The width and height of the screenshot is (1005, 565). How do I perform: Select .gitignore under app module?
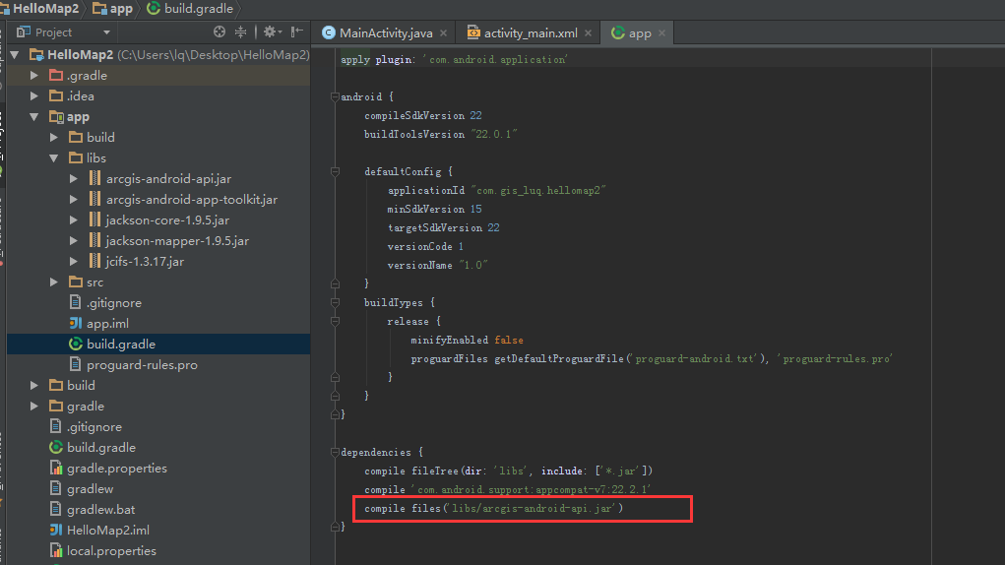[x=114, y=303]
